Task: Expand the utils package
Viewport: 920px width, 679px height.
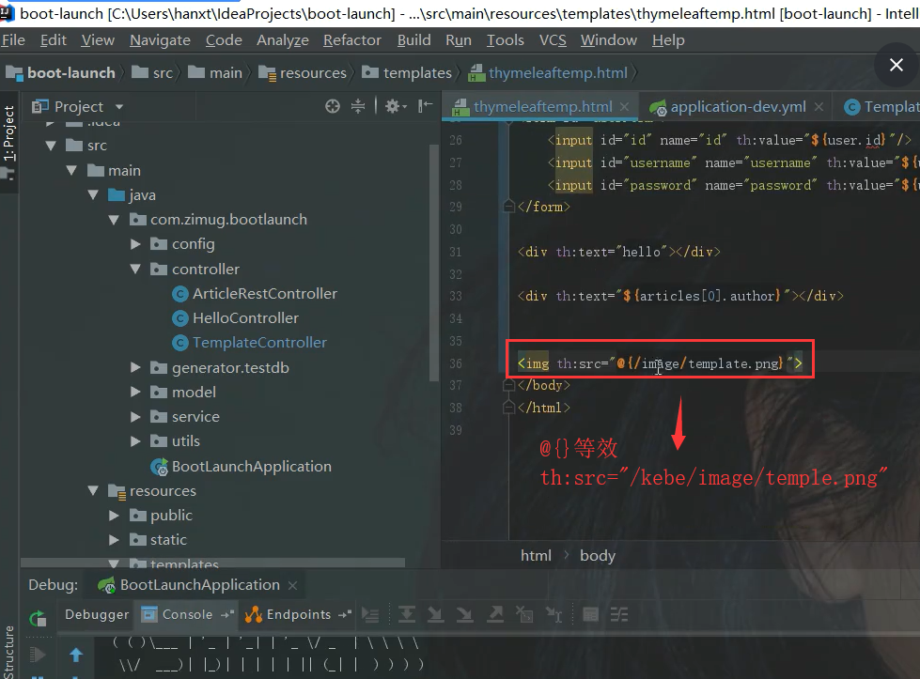Action: [135, 441]
